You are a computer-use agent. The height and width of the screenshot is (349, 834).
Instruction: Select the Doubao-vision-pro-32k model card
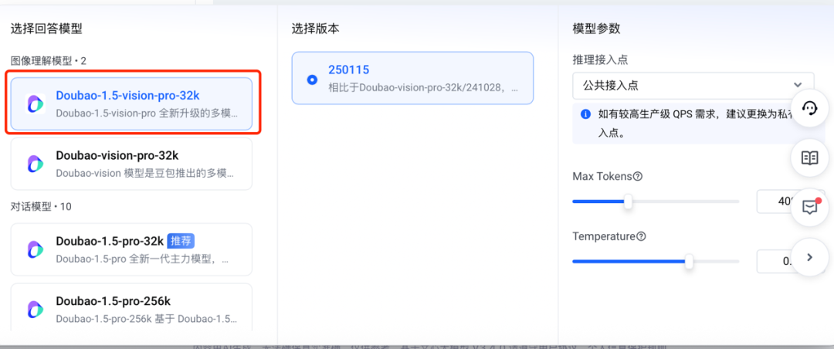pos(131,164)
